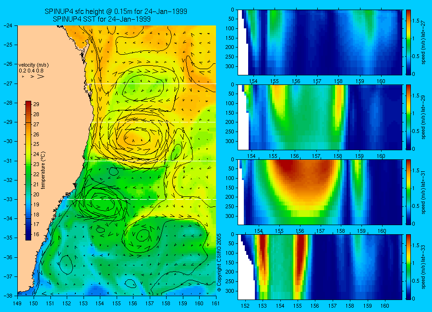Click the 'speed (m/s) lat=-31' label
The height and width of the screenshot is (312, 432).
click(x=424, y=192)
